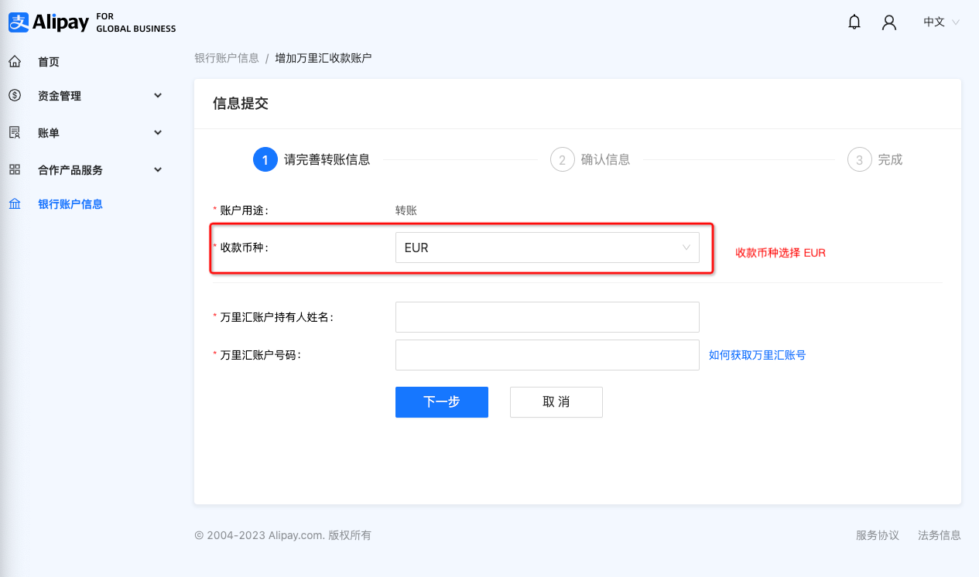Click the 账单 bill icon
This screenshot has width=979, height=577.
tap(14, 132)
